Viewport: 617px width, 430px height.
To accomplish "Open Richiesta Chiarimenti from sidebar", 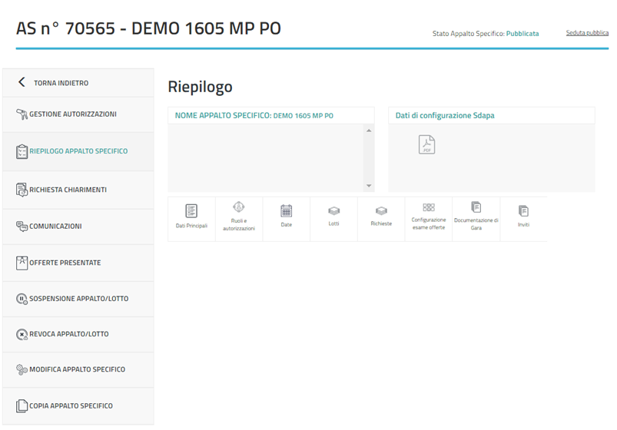I will [x=68, y=190].
